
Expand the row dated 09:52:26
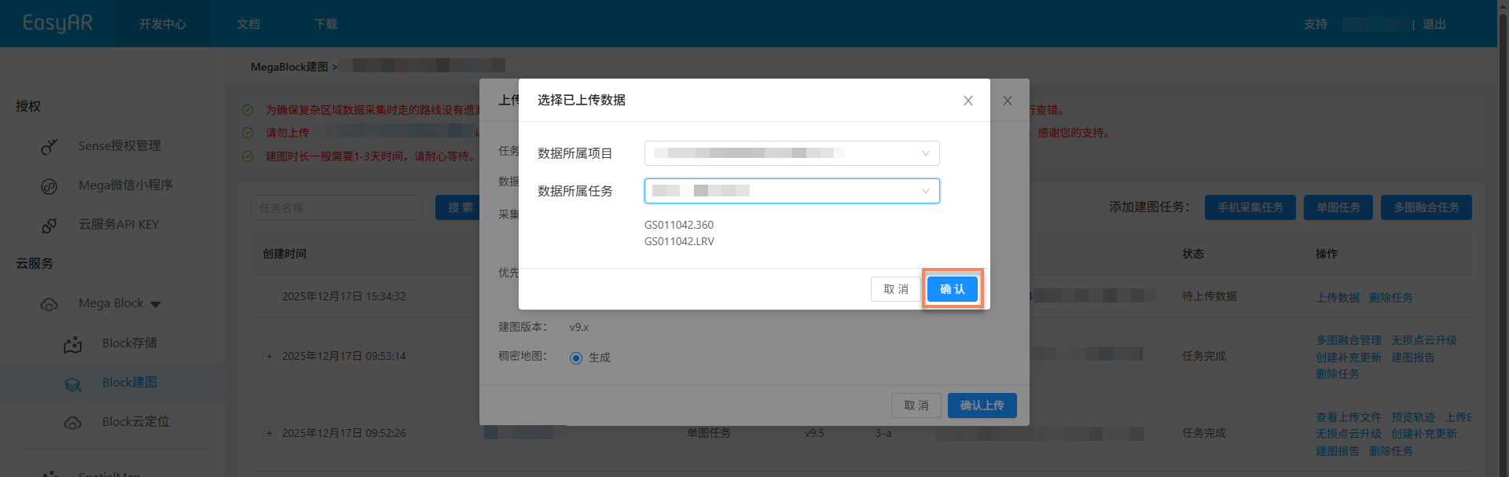tap(269, 433)
